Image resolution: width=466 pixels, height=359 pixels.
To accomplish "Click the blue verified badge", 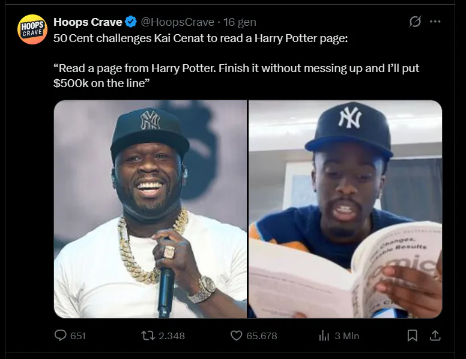I will (x=131, y=22).
